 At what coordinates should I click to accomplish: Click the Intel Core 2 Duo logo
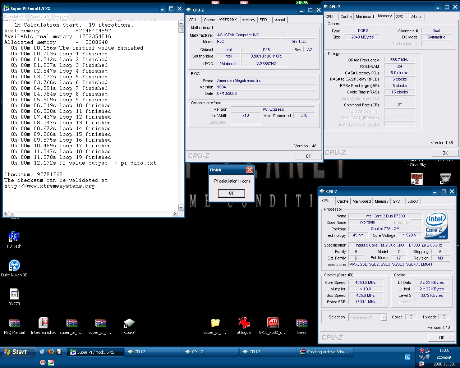[436, 225]
